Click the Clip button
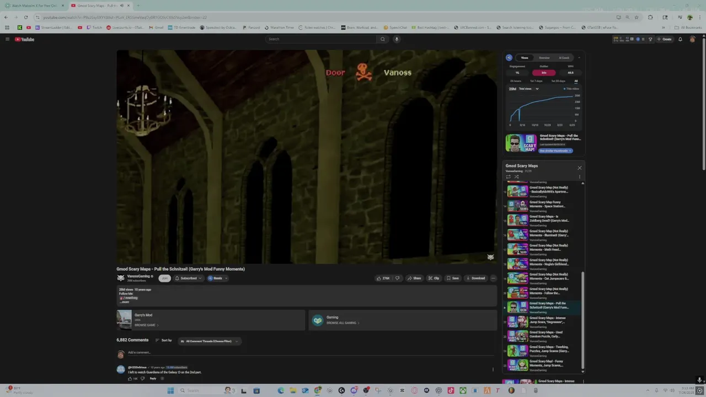The height and width of the screenshot is (397, 706). point(434,278)
